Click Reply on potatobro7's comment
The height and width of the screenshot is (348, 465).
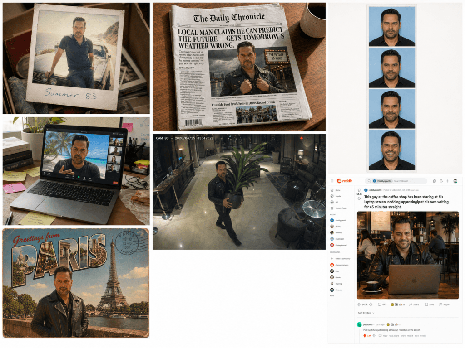pyautogui.click(x=384, y=336)
